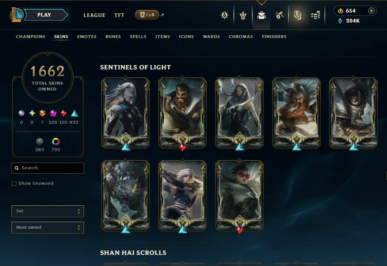The width and height of the screenshot is (387, 266).
Task: Switch to the Chromas tab
Action: click(x=241, y=37)
